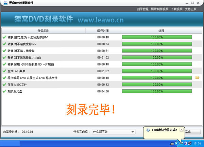Click progress bar of 刻录到光盘 row
The width and height of the screenshot is (204, 147).
[x=157, y=91]
